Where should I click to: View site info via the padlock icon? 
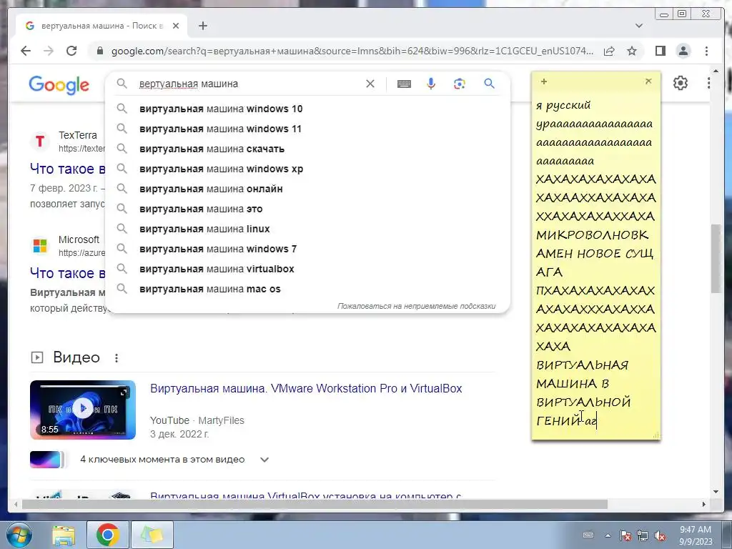point(99,51)
